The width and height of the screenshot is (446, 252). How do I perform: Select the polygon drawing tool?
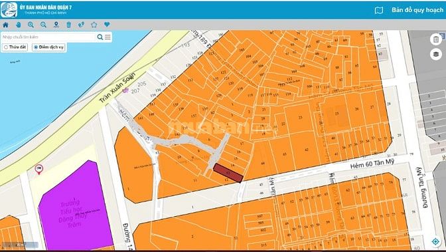point(94,25)
